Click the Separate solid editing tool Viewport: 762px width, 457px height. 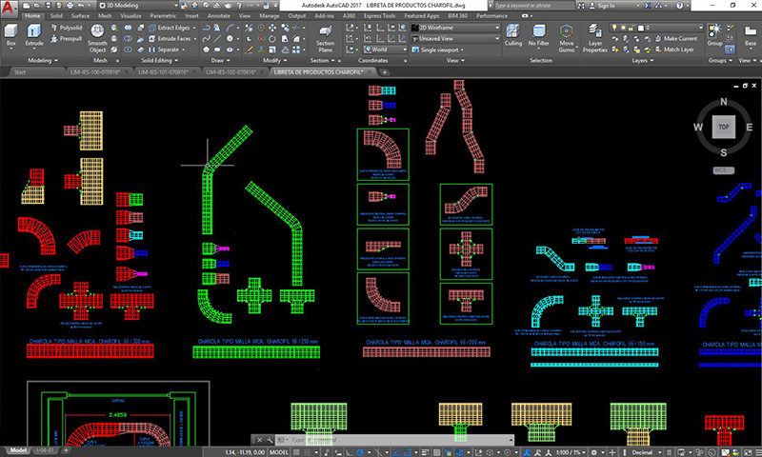click(x=164, y=50)
